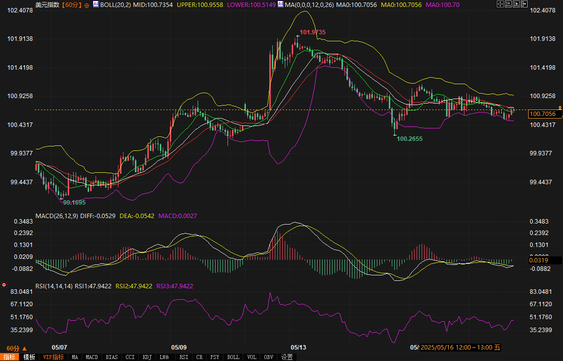Open the VIP指标 tab
The width and height of the screenshot is (563, 361).
coord(53,357)
